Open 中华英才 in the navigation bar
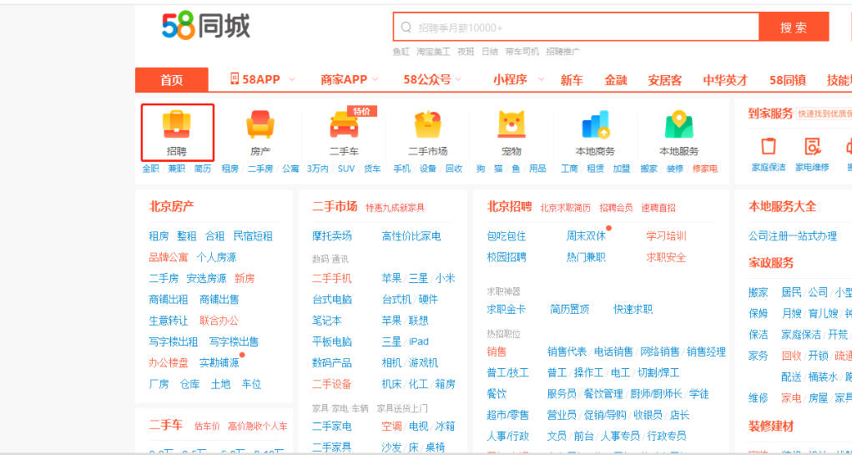Screen dimensions: 852x455 [x=725, y=80]
